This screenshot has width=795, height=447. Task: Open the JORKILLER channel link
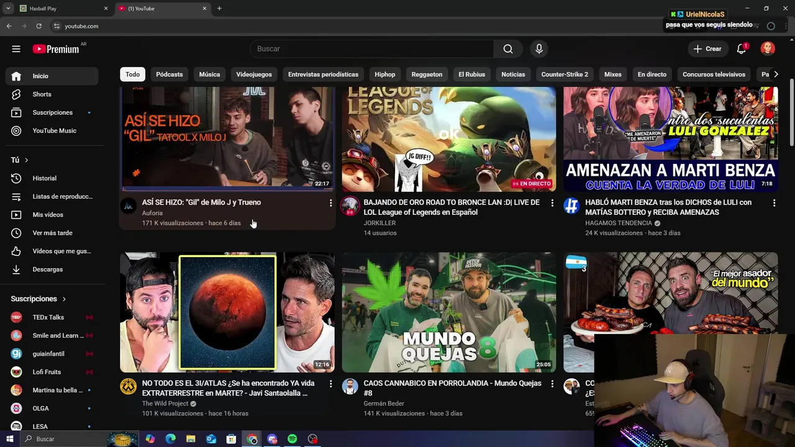(379, 223)
